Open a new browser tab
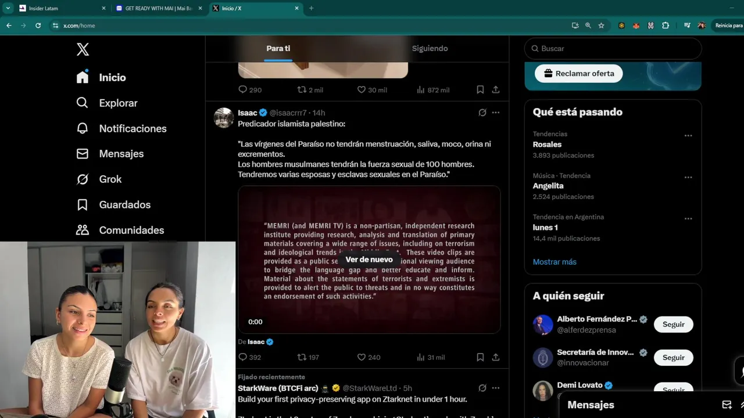 pyautogui.click(x=311, y=8)
